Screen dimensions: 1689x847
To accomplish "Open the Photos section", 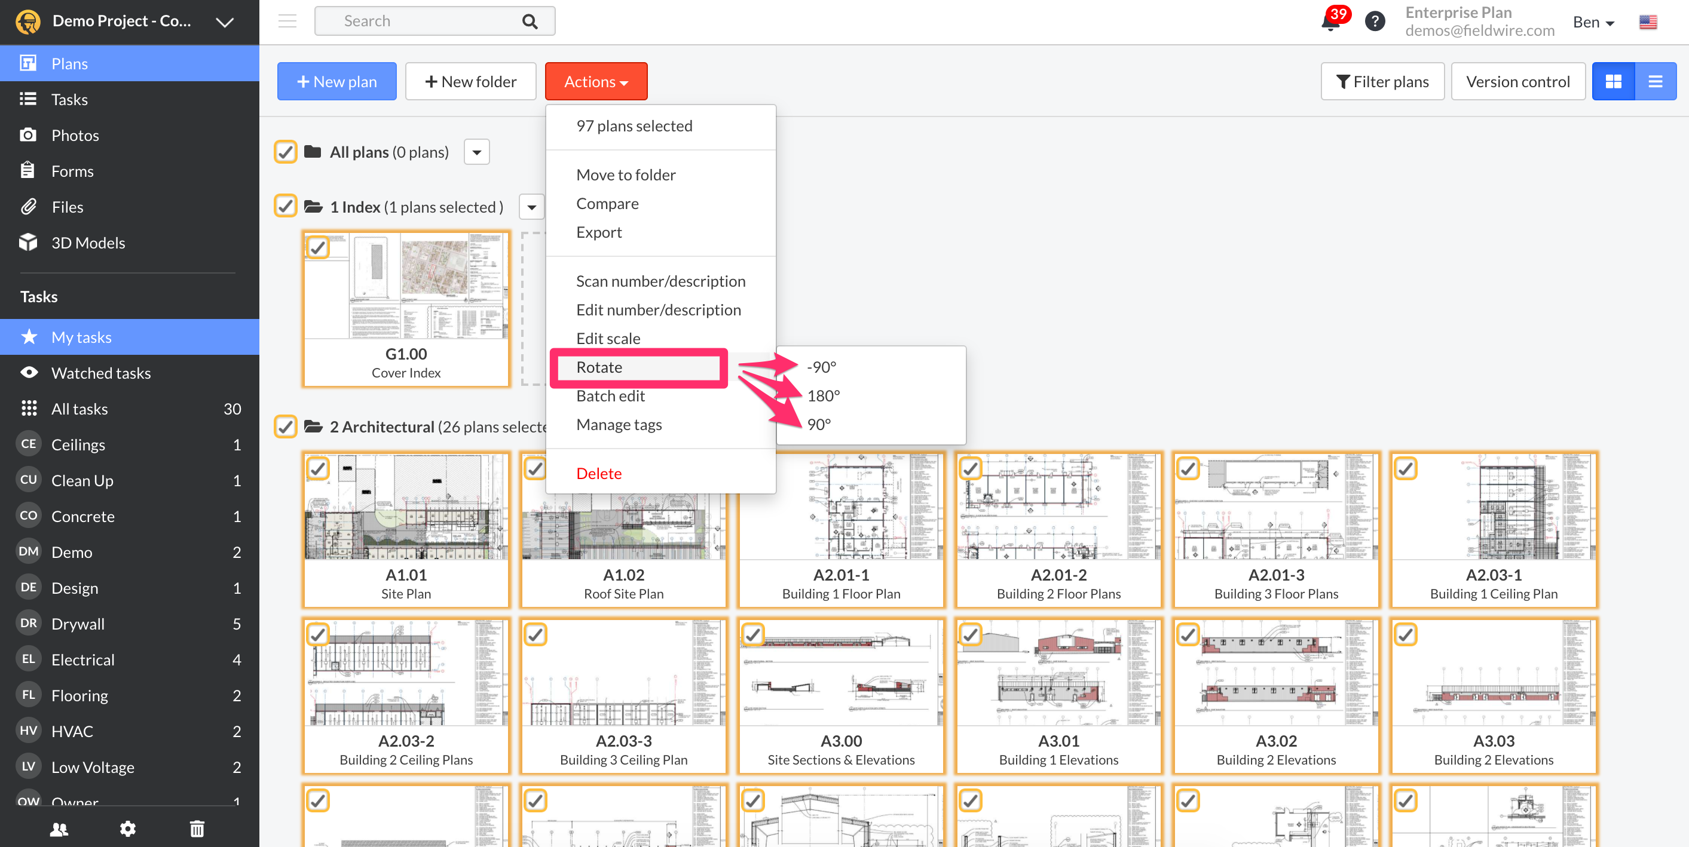I will pos(75,135).
